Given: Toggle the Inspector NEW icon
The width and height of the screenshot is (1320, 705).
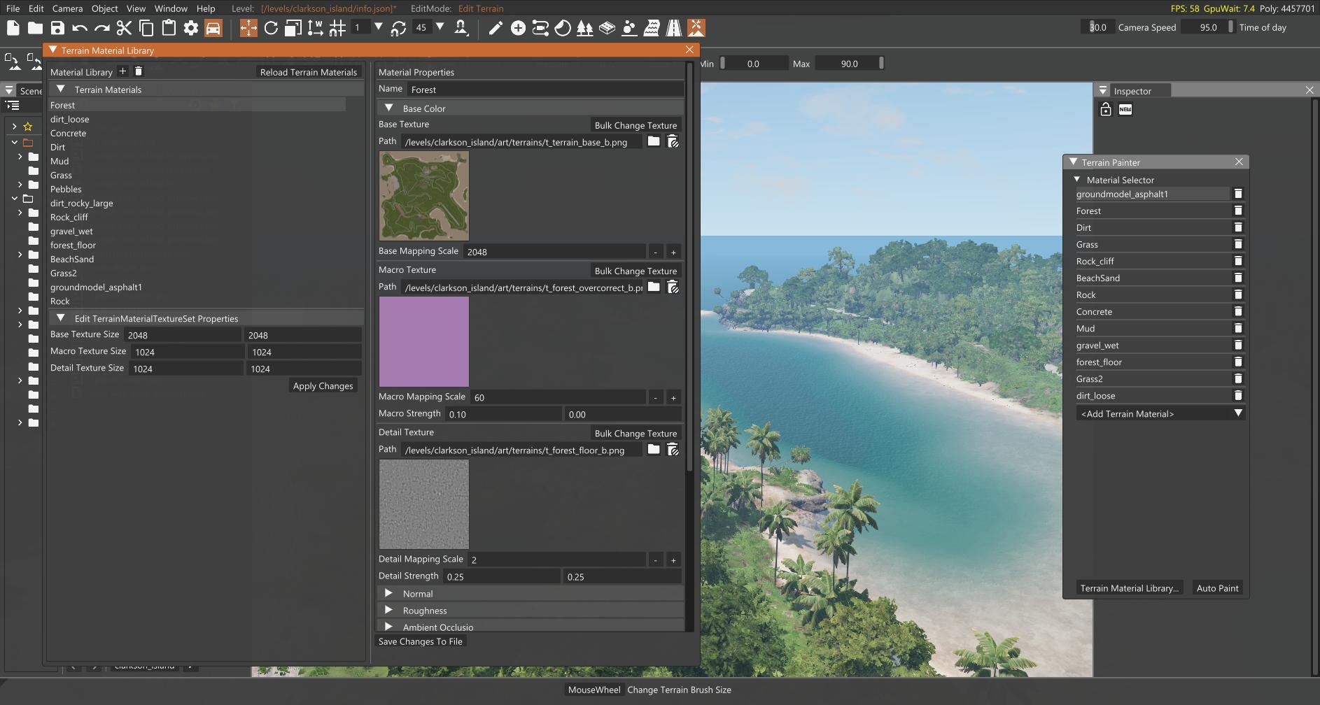Looking at the screenshot, I should tap(1125, 110).
